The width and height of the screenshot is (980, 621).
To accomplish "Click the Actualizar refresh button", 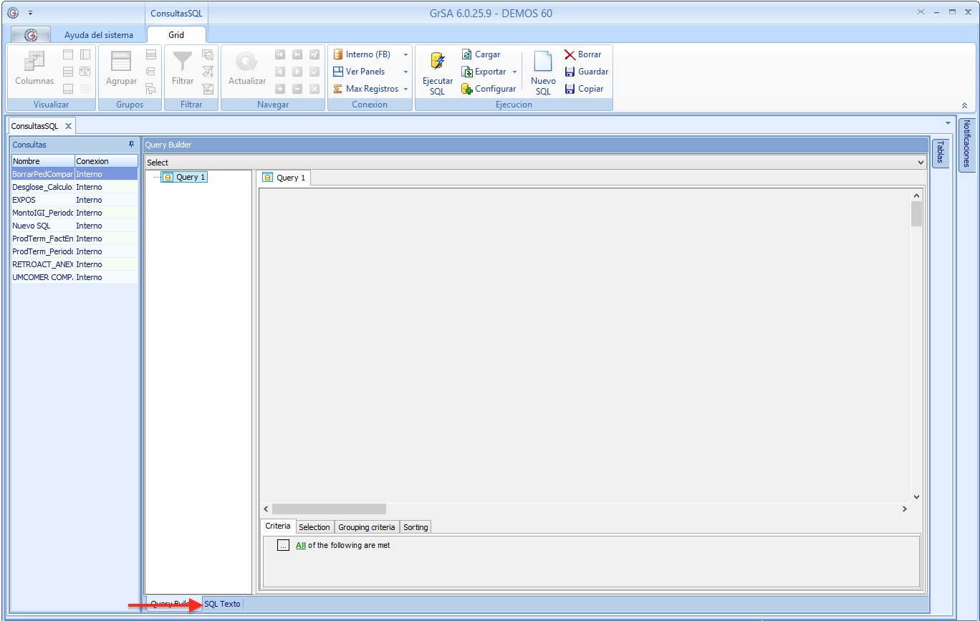I will (247, 69).
